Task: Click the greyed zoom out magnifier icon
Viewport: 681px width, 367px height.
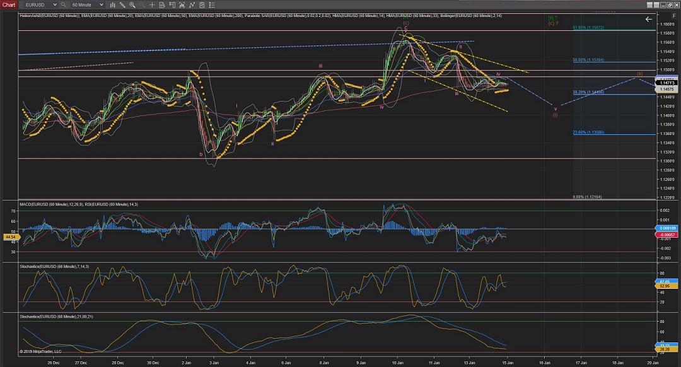Action: [x=142, y=5]
